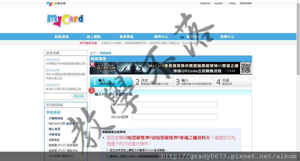Image resolution: width=300 pixels, height=161 pixels.
Task: Open the 加入會員 quick link
Action: pyautogui.click(x=54, y=129)
